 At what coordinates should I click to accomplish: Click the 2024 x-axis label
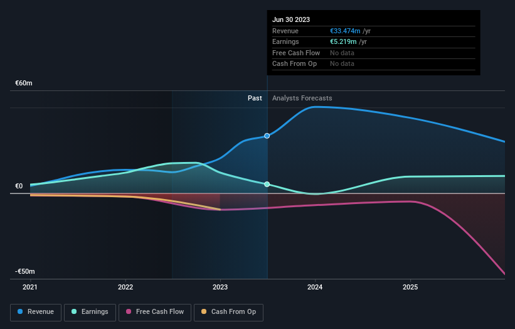[x=315, y=288]
